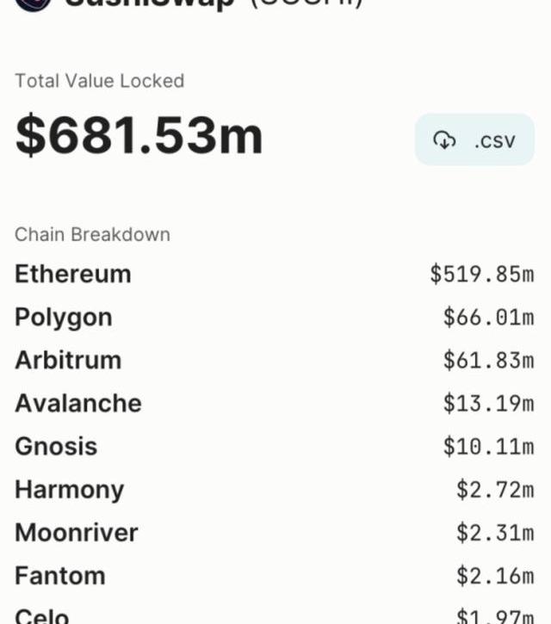Select the $681.53m total value figure

pyautogui.click(x=139, y=134)
